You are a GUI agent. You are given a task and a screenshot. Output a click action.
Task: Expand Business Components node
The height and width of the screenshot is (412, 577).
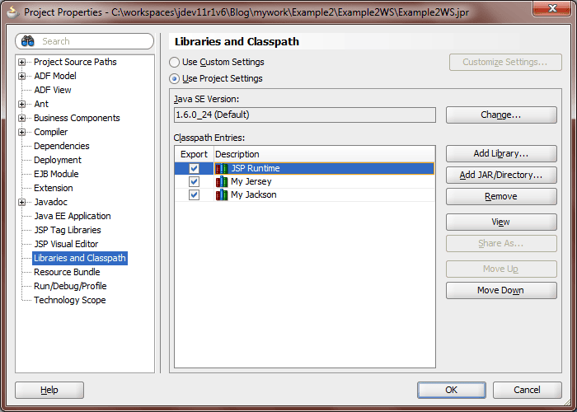click(x=21, y=118)
